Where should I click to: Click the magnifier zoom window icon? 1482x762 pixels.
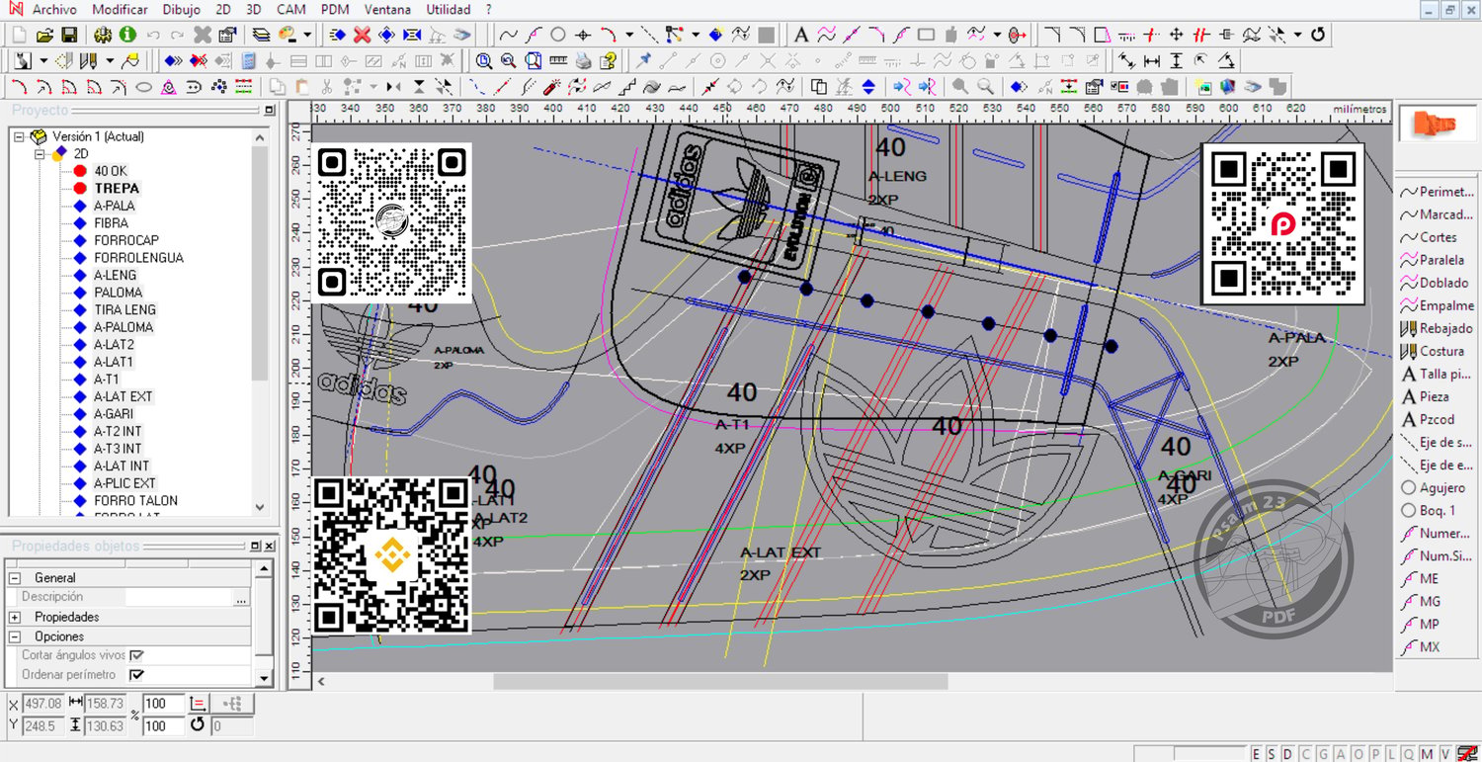pos(484,60)
